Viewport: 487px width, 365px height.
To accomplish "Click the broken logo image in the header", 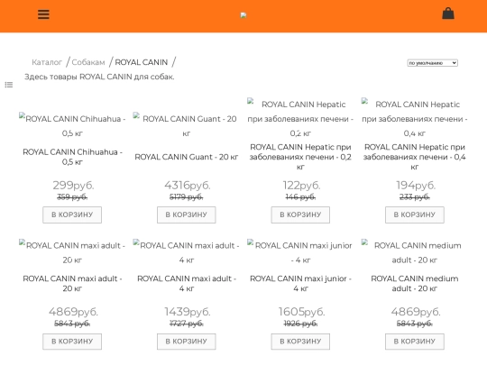I will coord(243,15).
